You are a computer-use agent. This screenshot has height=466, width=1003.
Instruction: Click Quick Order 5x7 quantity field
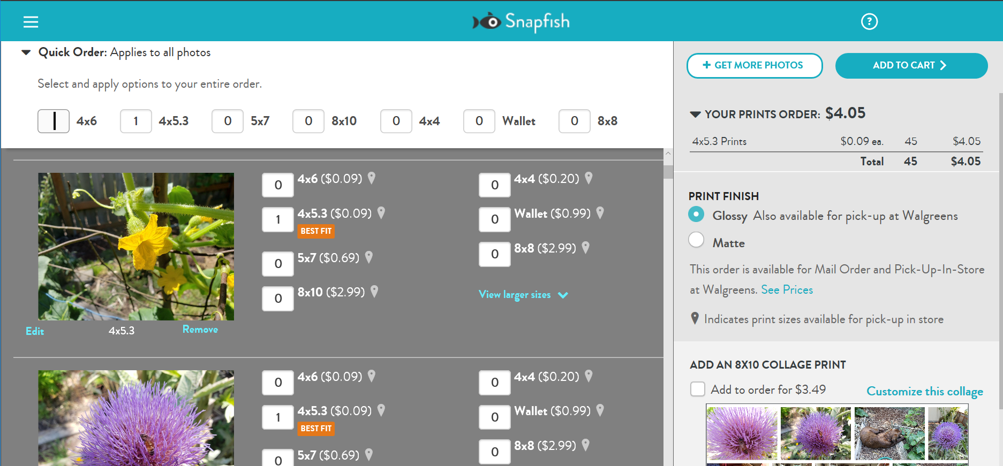pyautogui.click(x=228, y=121)
